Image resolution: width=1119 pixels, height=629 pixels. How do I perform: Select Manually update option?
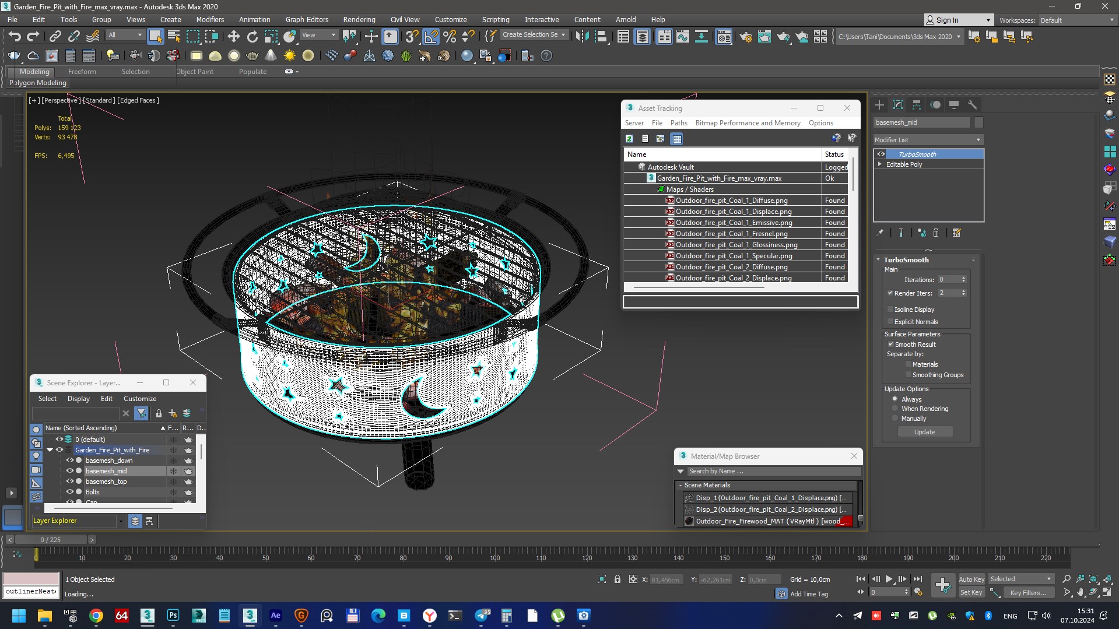pyautogui.click(x=895, y=419)
